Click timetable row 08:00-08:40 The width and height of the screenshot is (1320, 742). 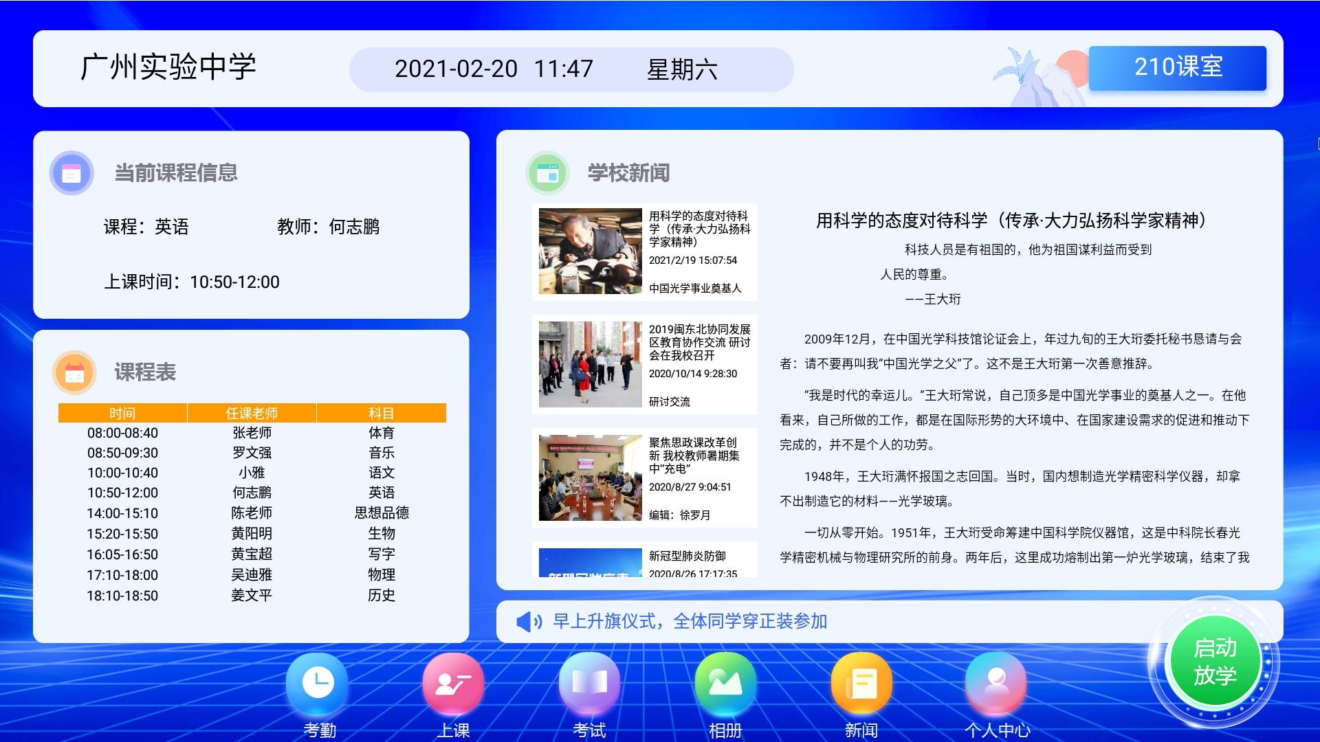point(252,433)
